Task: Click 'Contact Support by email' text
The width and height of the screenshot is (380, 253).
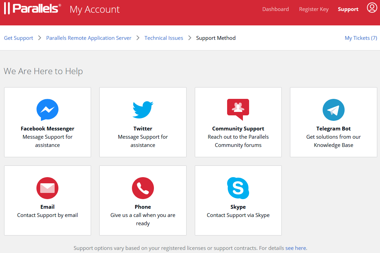Action: point(47,215)
